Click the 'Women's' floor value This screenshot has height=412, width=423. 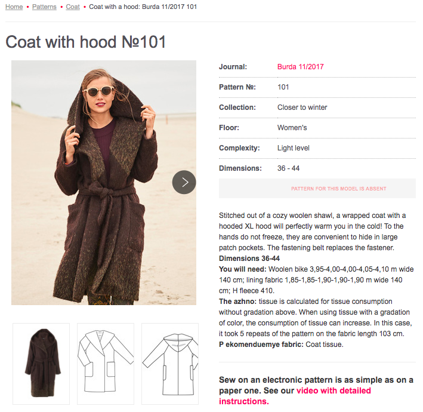tap(292, 128)
